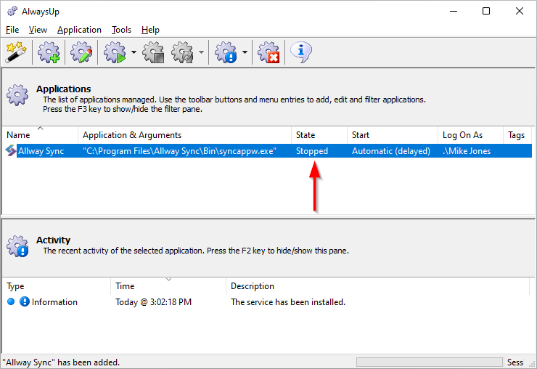Click the Remove Application red X icon
This screenshot has width=537, height=369.
268,52
